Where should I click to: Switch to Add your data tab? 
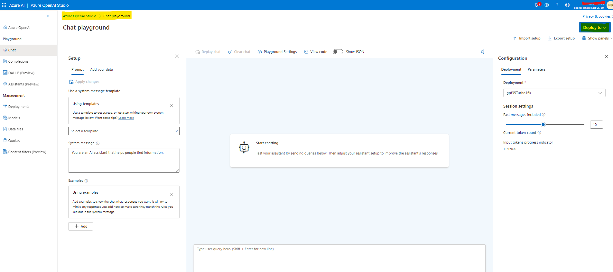coord(101,70)
